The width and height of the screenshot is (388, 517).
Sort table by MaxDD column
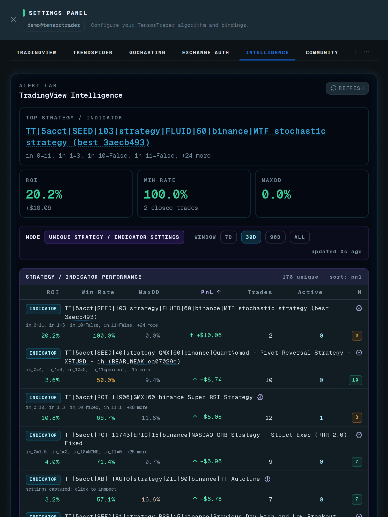point(149,292)
